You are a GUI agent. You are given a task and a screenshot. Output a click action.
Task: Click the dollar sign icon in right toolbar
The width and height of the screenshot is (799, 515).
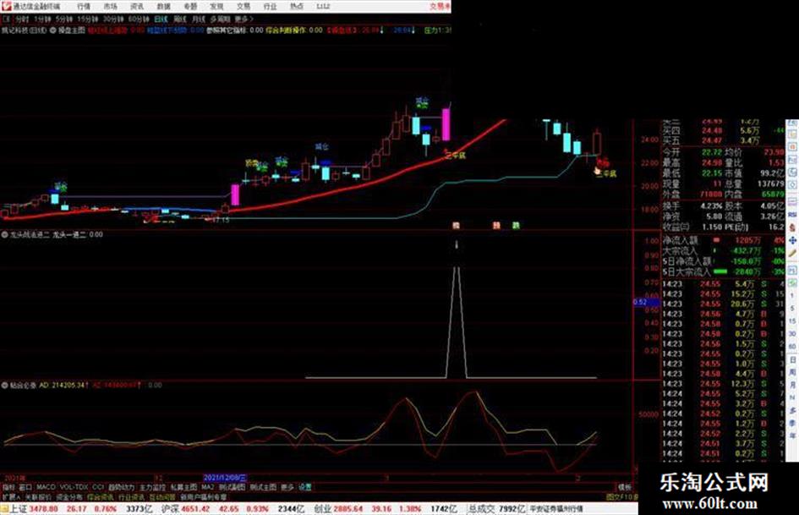pyautogui.click(x=792, y=227)
